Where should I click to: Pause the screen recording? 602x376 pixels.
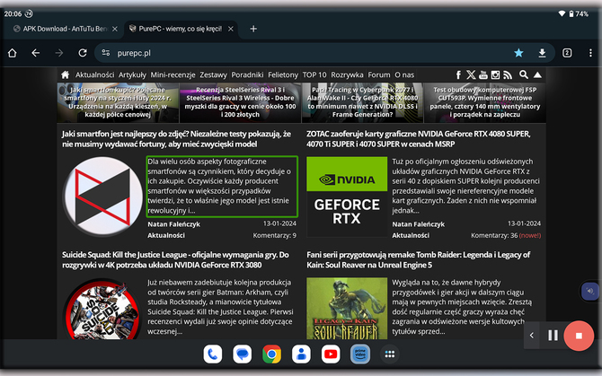[x=553, y=336]
